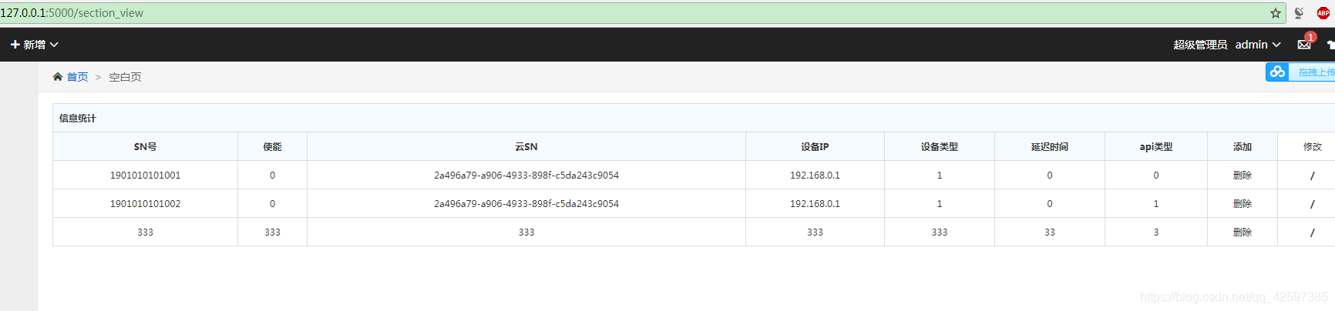Click the home icon in breadcrumb
The image size is (1335, 311).
(x=58, y=77)
